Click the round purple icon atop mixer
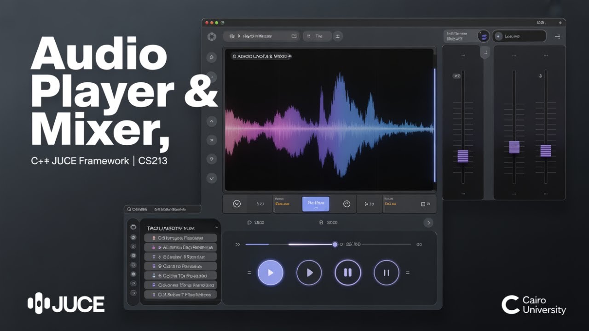Image resolution: width=589 pixels, height=331 pixels. (483, 36)
